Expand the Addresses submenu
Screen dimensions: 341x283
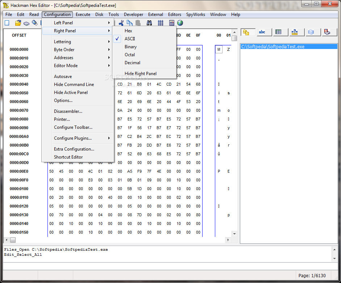pyautogui.click(x=78, y=58)
